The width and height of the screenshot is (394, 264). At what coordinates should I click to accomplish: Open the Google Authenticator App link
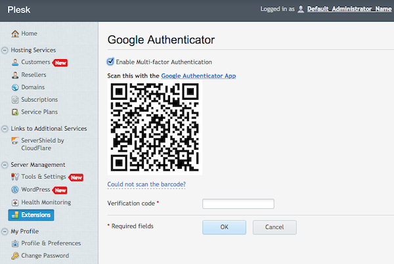(x=198, y=76)
